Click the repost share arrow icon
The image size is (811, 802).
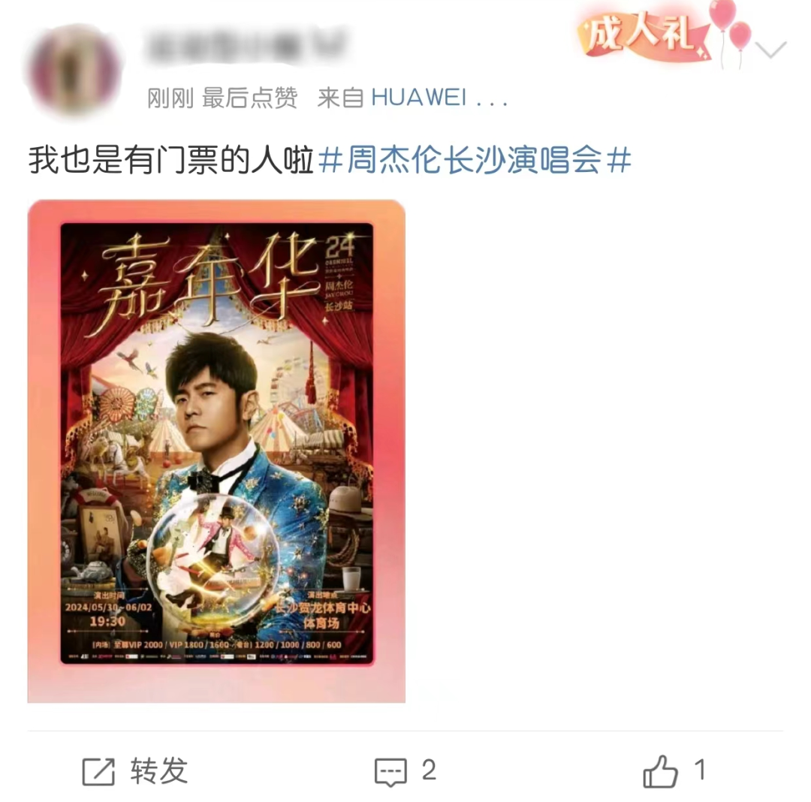point(98,771)
